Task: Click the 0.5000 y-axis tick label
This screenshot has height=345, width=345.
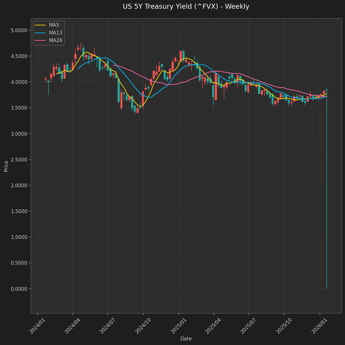Action: click(x=19, y=263)
